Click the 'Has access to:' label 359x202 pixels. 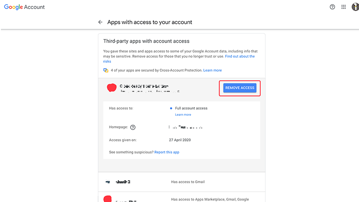(121, 108)
